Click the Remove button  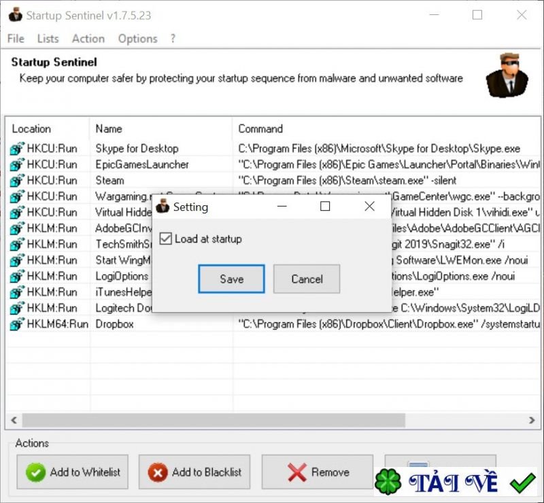click(x=318, y=472)
